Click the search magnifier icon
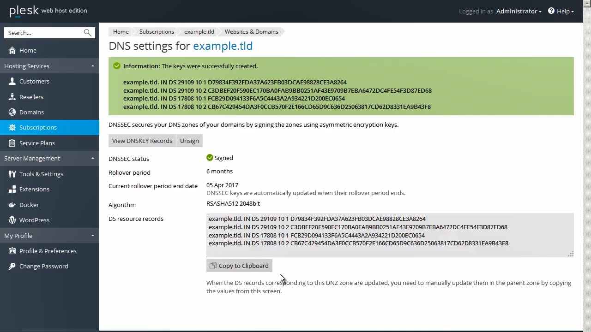The width and height of the screenshot is (591, 332). tap(87, 33)
